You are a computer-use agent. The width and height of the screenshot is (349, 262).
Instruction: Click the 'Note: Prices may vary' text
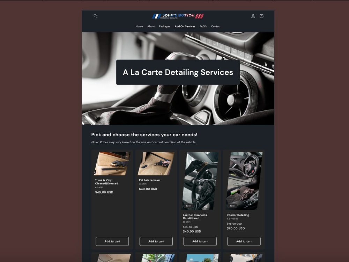[x=143, y=142]
